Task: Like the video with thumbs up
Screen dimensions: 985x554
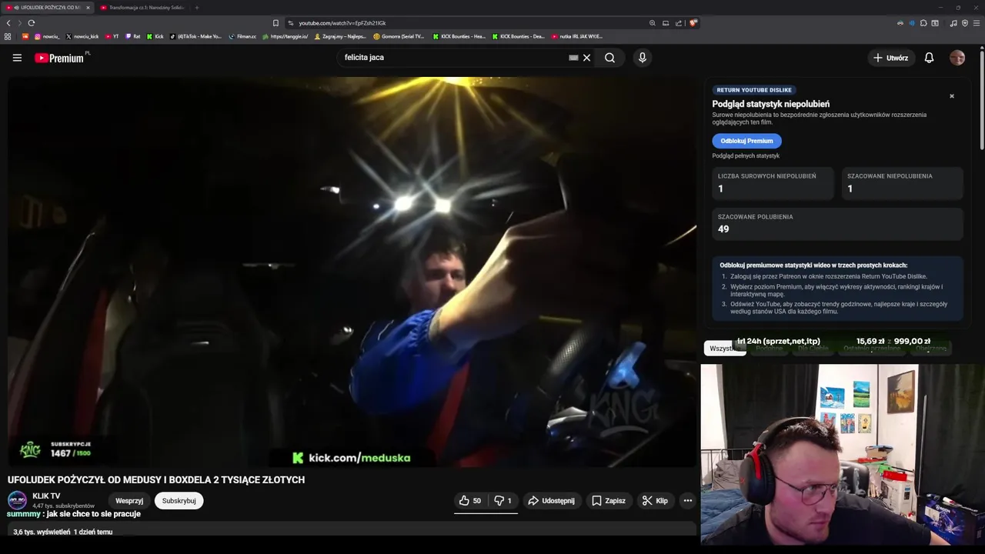Action: tap(469, 501)
